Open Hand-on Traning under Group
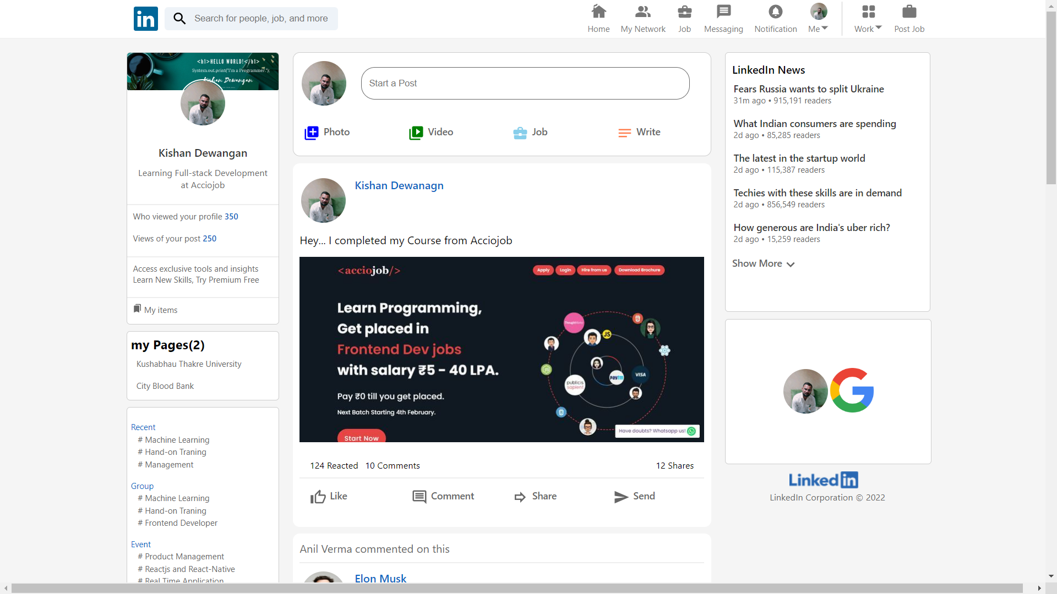Viewport: 1057px width, 594px height. pos(172,511)
